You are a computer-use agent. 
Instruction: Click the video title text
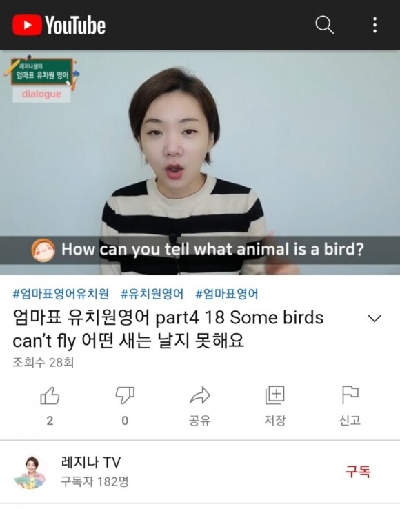click(168, 329)
